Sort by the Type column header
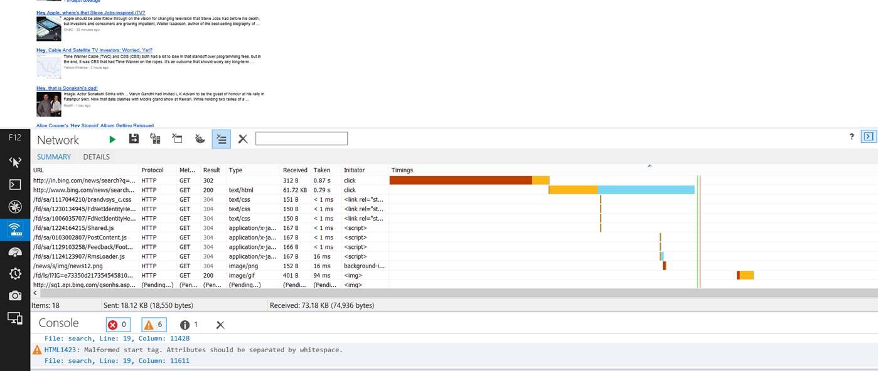 click(254, 170)
